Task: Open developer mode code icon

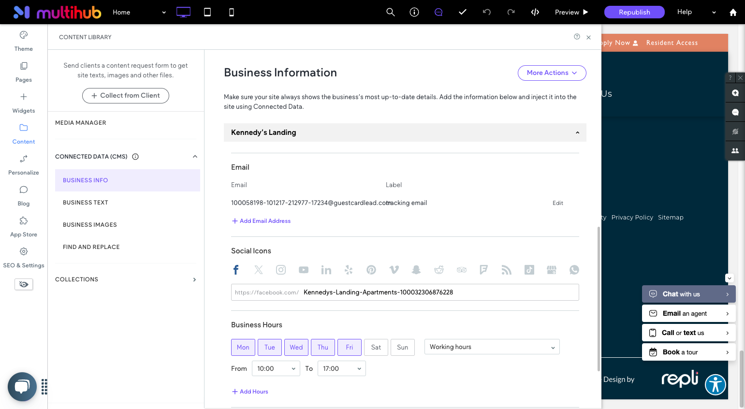Action: tap(535, 12)
